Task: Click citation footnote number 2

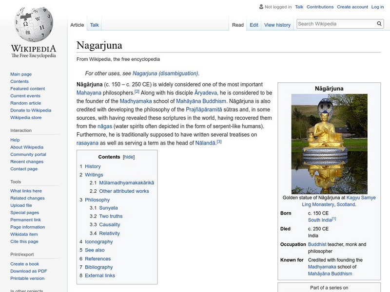Action: (137, 91)
